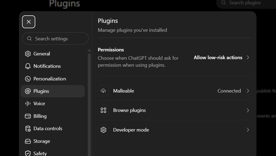Open the General settings section
The width and height of the screenshot is (276, 156).
point(53,54)
